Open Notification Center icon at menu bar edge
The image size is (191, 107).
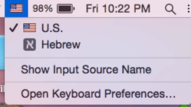tap(189, 9)
